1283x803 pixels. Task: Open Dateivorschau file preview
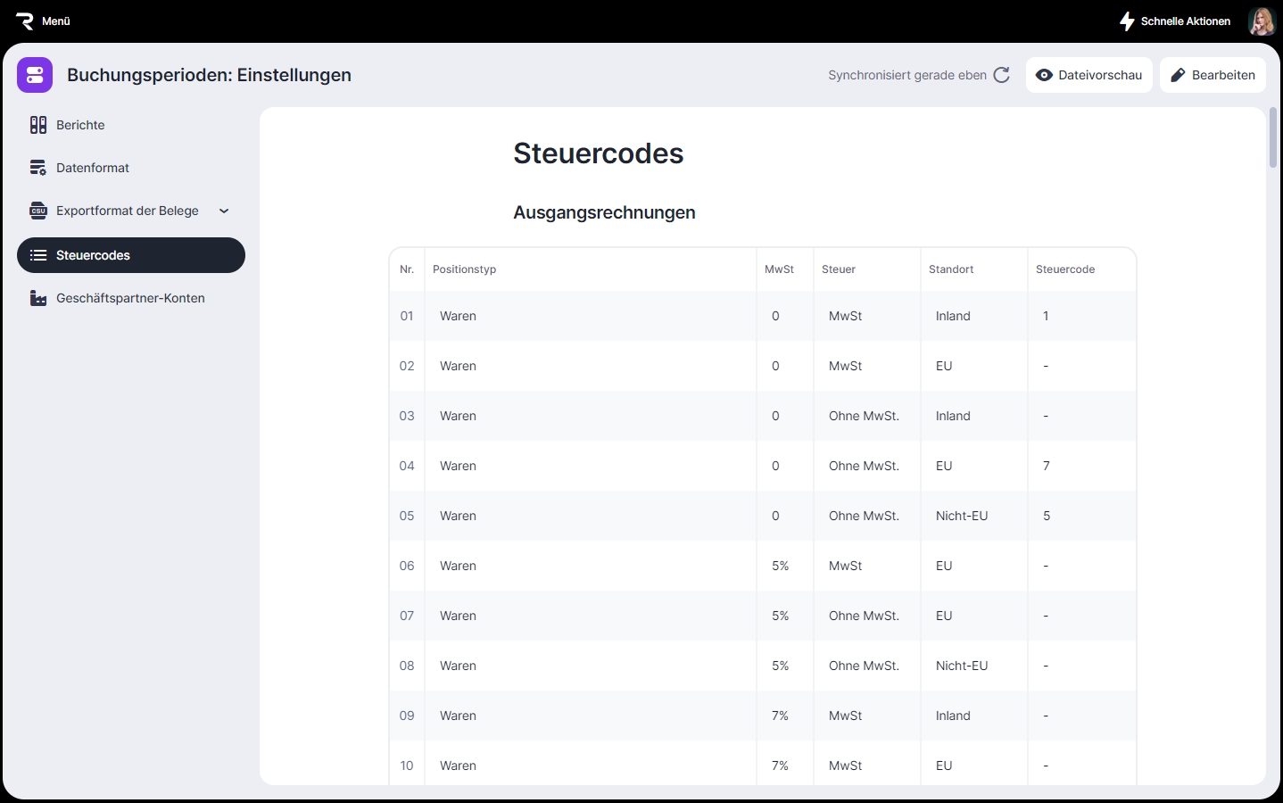tap(1088, 76)
